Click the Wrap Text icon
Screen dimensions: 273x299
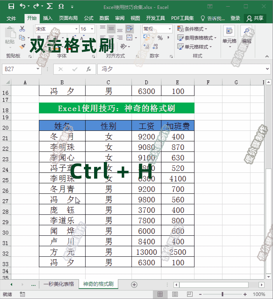129,29
